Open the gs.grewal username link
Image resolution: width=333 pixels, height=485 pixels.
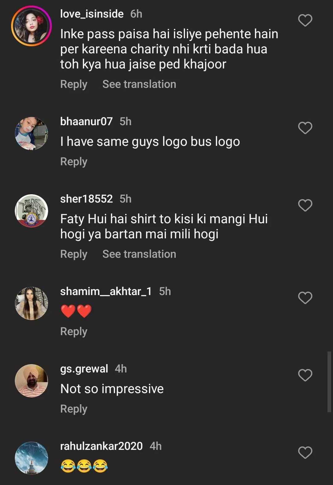point(84,369)
